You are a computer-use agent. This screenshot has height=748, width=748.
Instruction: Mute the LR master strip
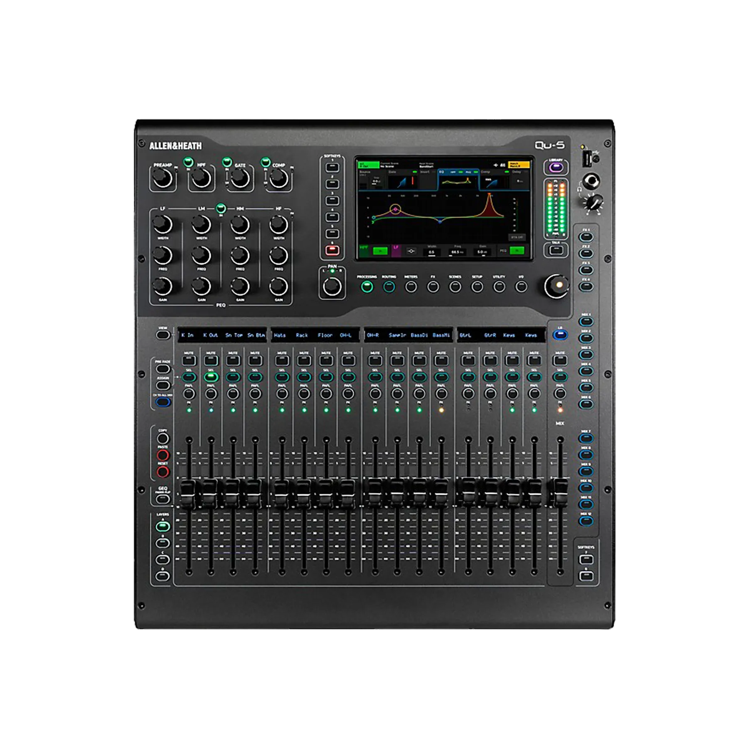coord(560,360)
